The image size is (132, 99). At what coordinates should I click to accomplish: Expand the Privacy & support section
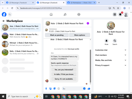(x=111, y=65)
